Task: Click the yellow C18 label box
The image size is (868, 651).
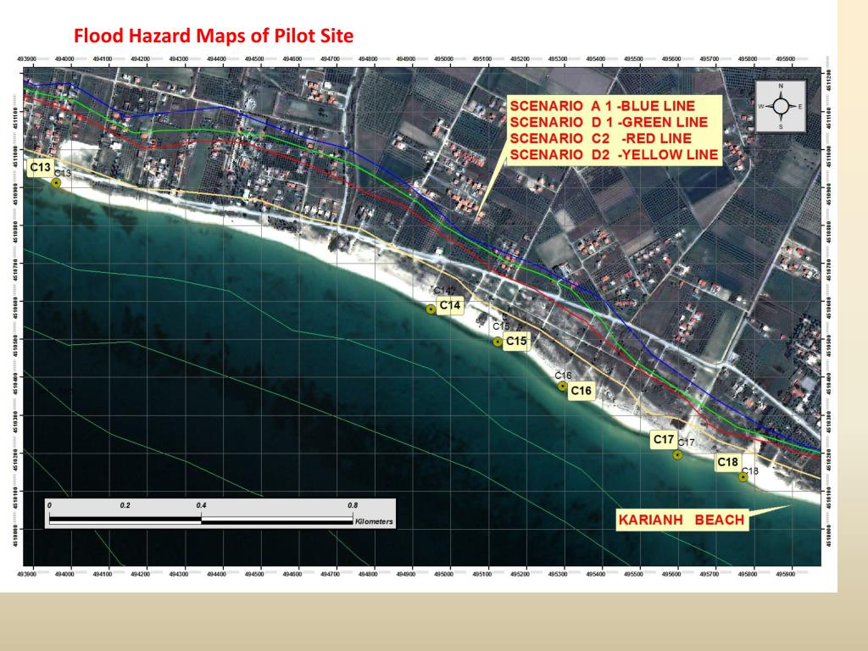Action: click(x=727, y=463)
